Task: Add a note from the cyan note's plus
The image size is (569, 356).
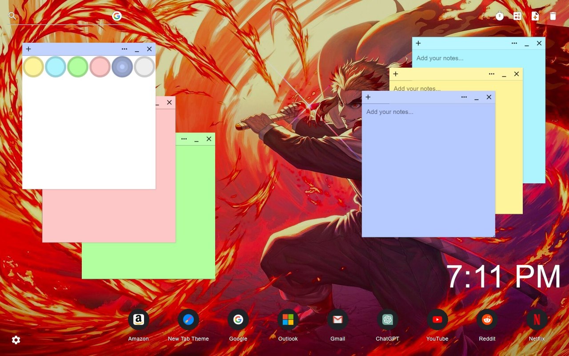Action: 418,43
